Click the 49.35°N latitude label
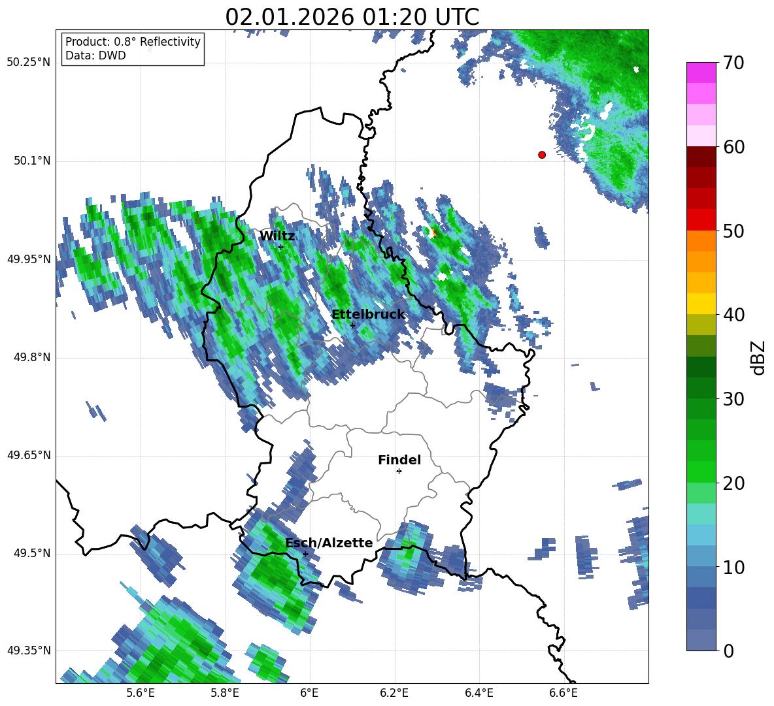 [28, 650]
